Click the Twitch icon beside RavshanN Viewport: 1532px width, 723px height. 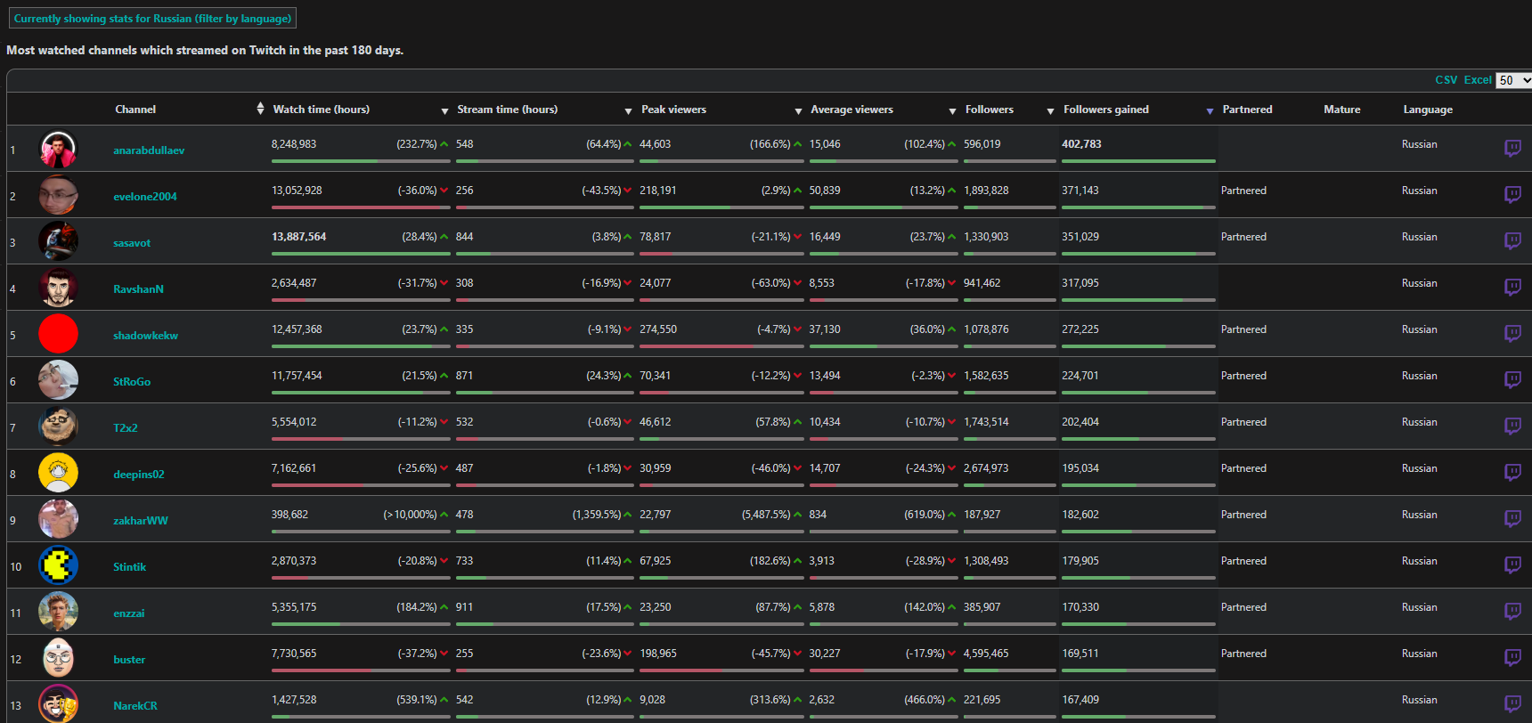pyautogui.click(x=1512, y=287)
